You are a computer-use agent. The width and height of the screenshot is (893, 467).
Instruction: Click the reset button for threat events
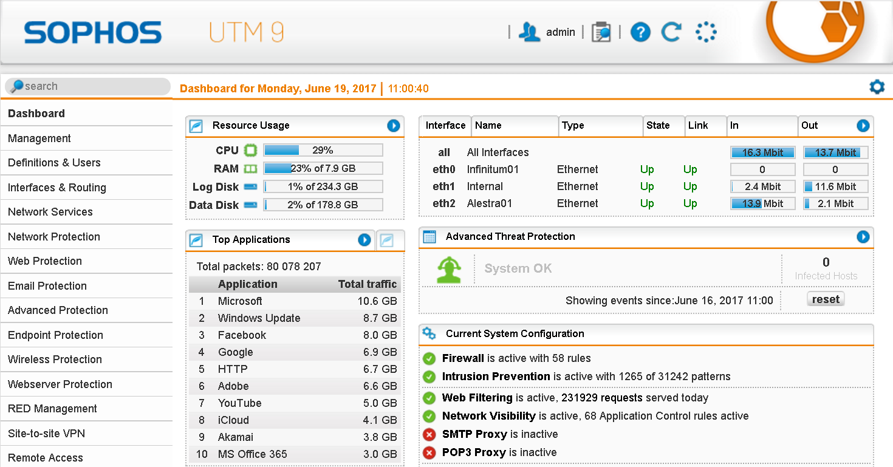click(x=826, y=299)
